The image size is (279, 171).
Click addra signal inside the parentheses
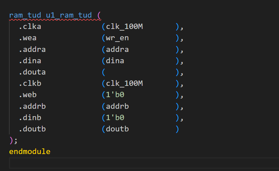coord(118,50)
